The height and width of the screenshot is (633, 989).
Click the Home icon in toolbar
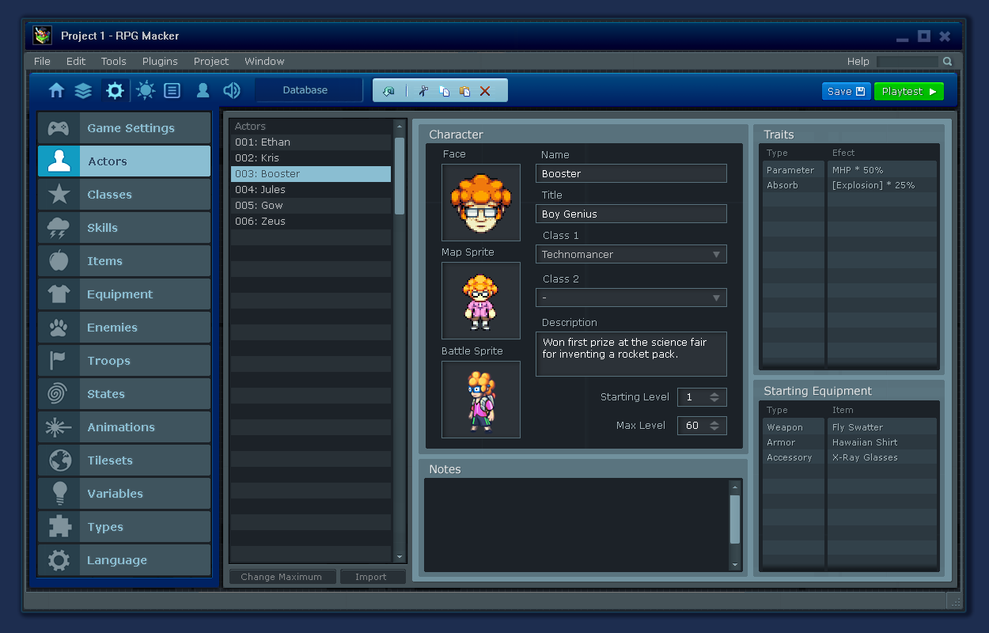[x=56, y=90]
